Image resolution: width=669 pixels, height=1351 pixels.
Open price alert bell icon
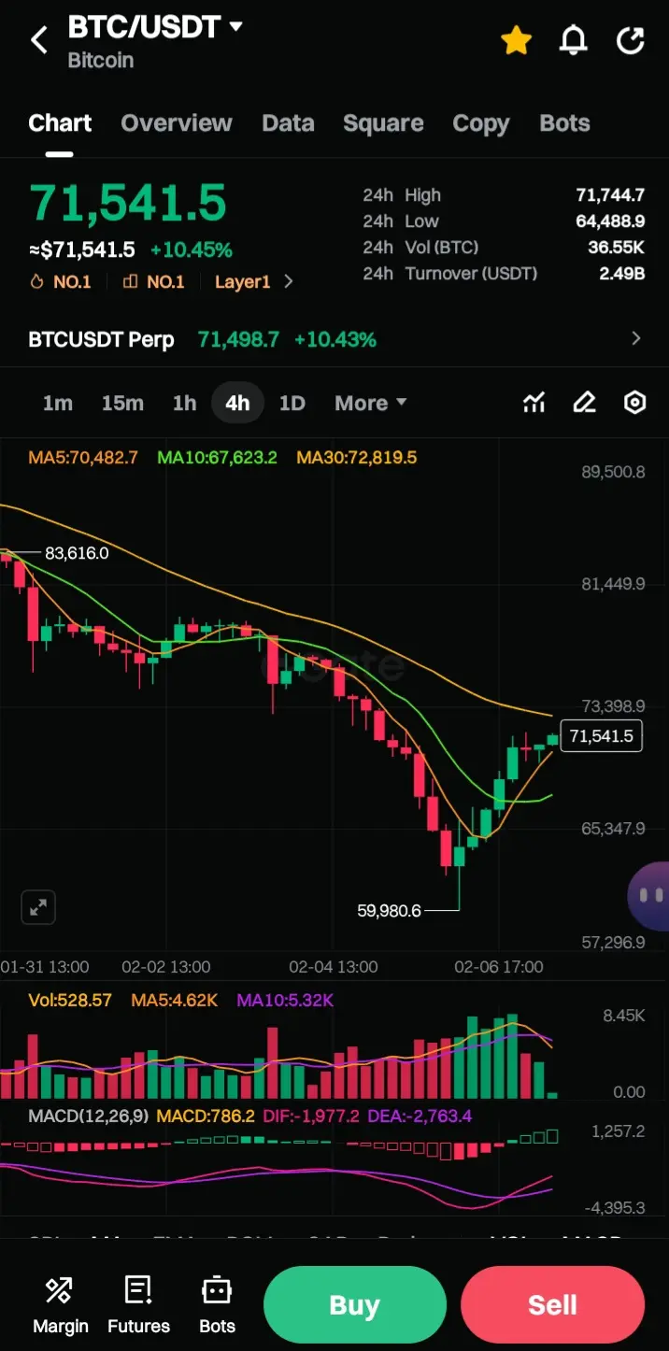(573, 40)
